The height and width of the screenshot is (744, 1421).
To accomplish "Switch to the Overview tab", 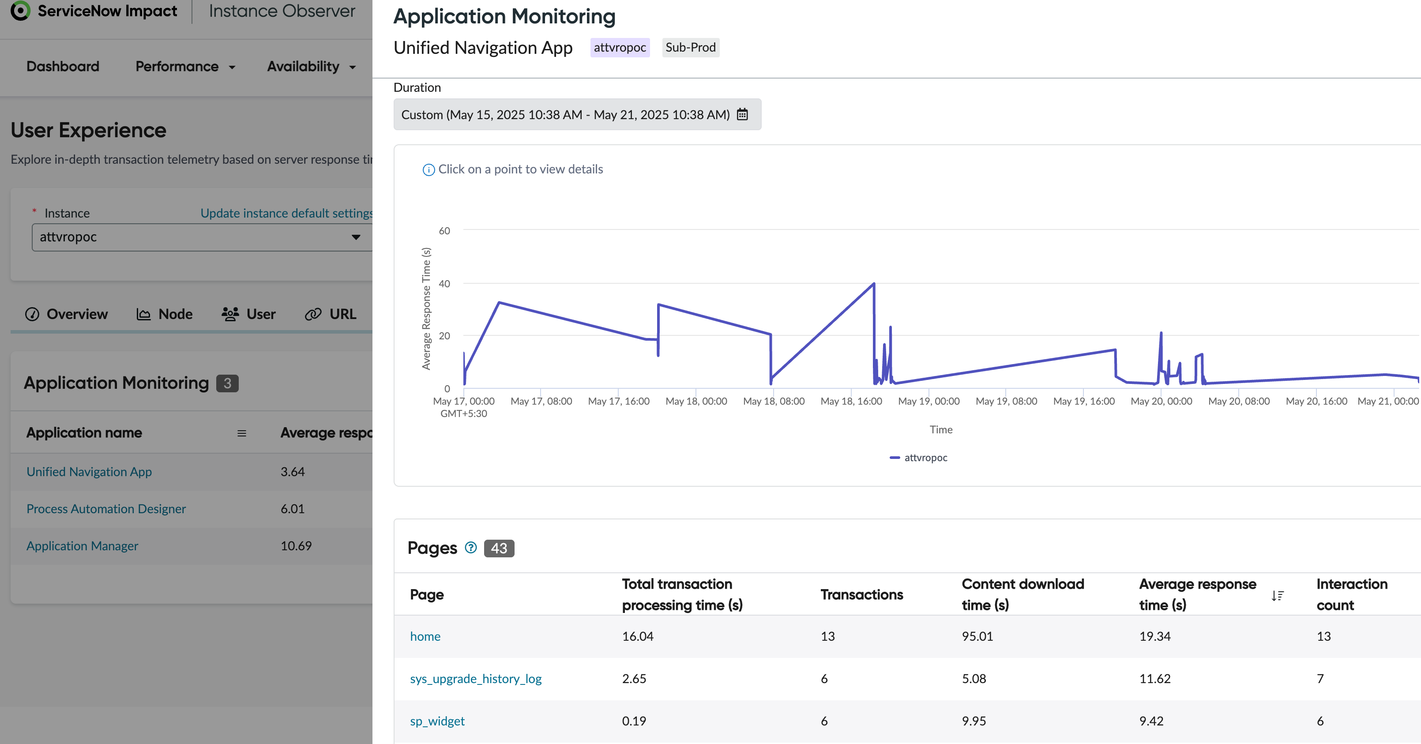I will [66, 314].
